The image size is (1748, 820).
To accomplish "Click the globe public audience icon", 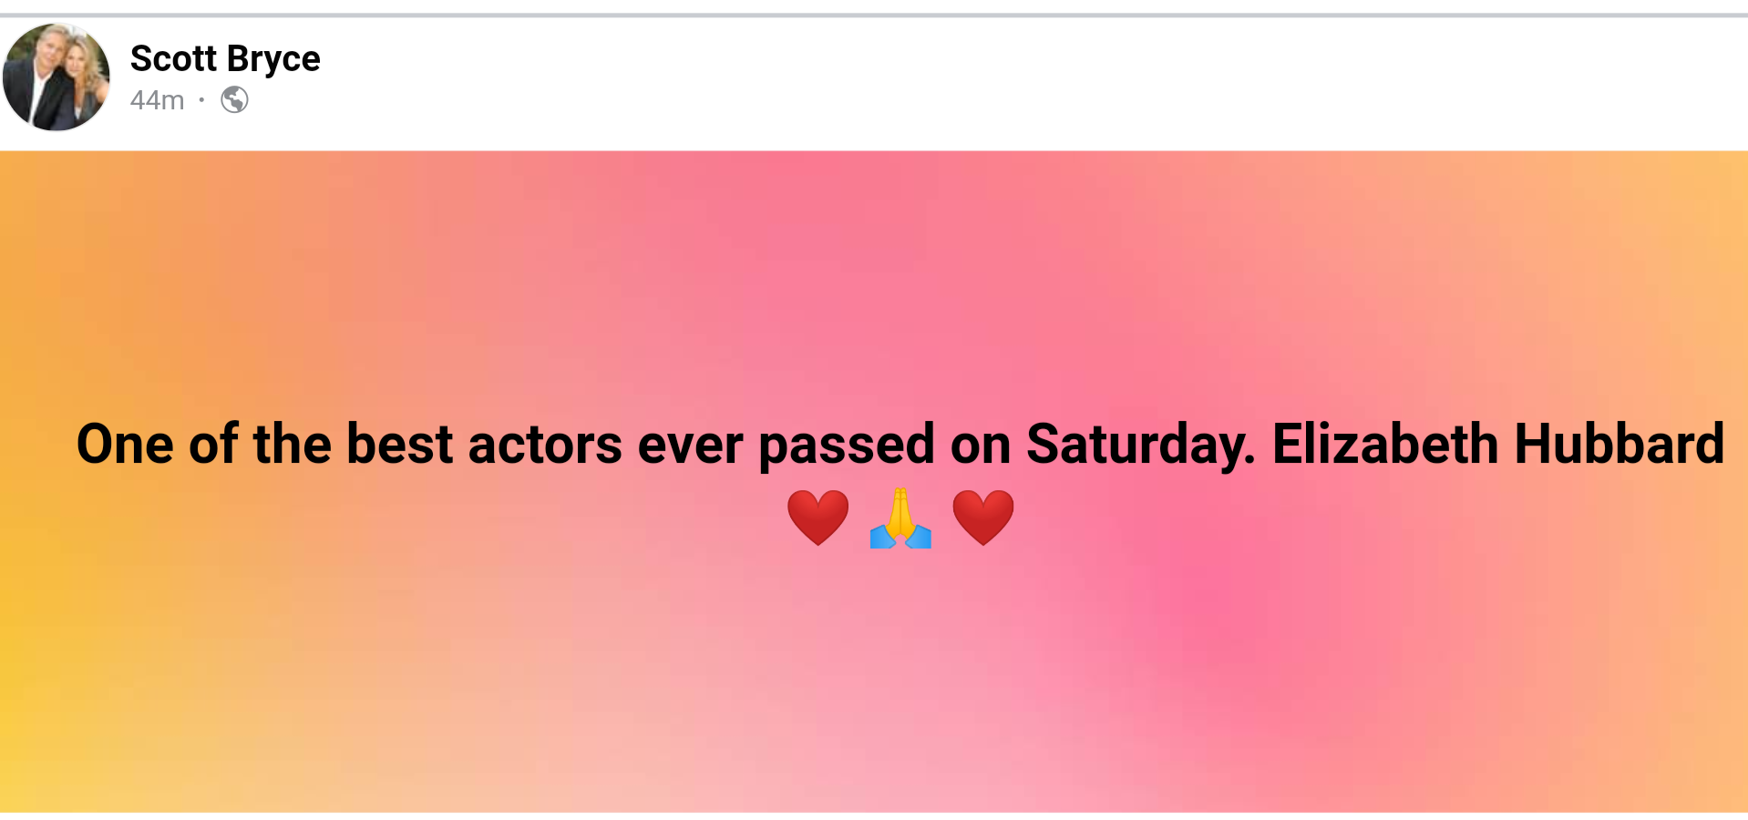I will point(234,99).
